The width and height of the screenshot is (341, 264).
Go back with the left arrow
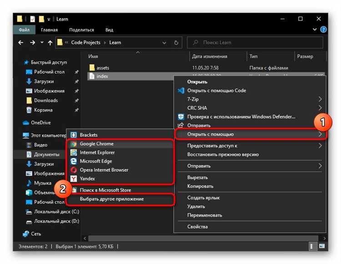[x=20, y=43]
